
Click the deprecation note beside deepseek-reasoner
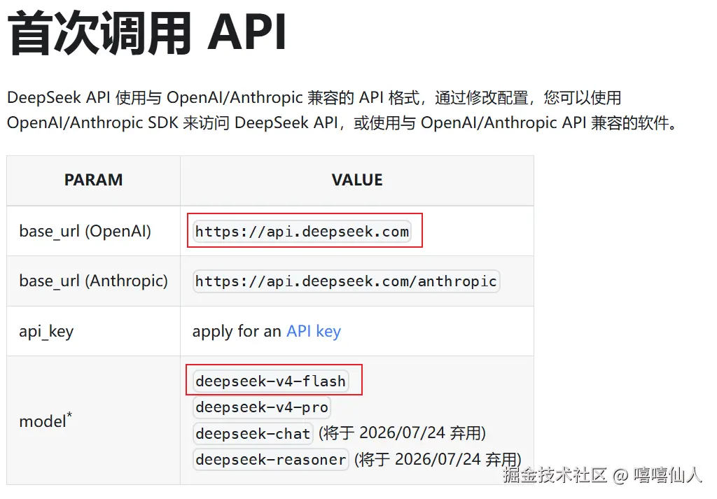tap(438, 459)
